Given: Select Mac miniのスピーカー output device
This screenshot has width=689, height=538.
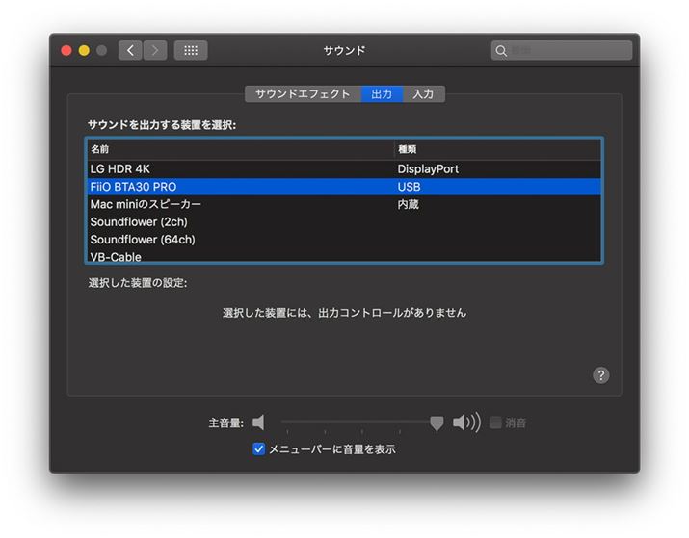Looking at the screenshot, I should click(344, 204).
